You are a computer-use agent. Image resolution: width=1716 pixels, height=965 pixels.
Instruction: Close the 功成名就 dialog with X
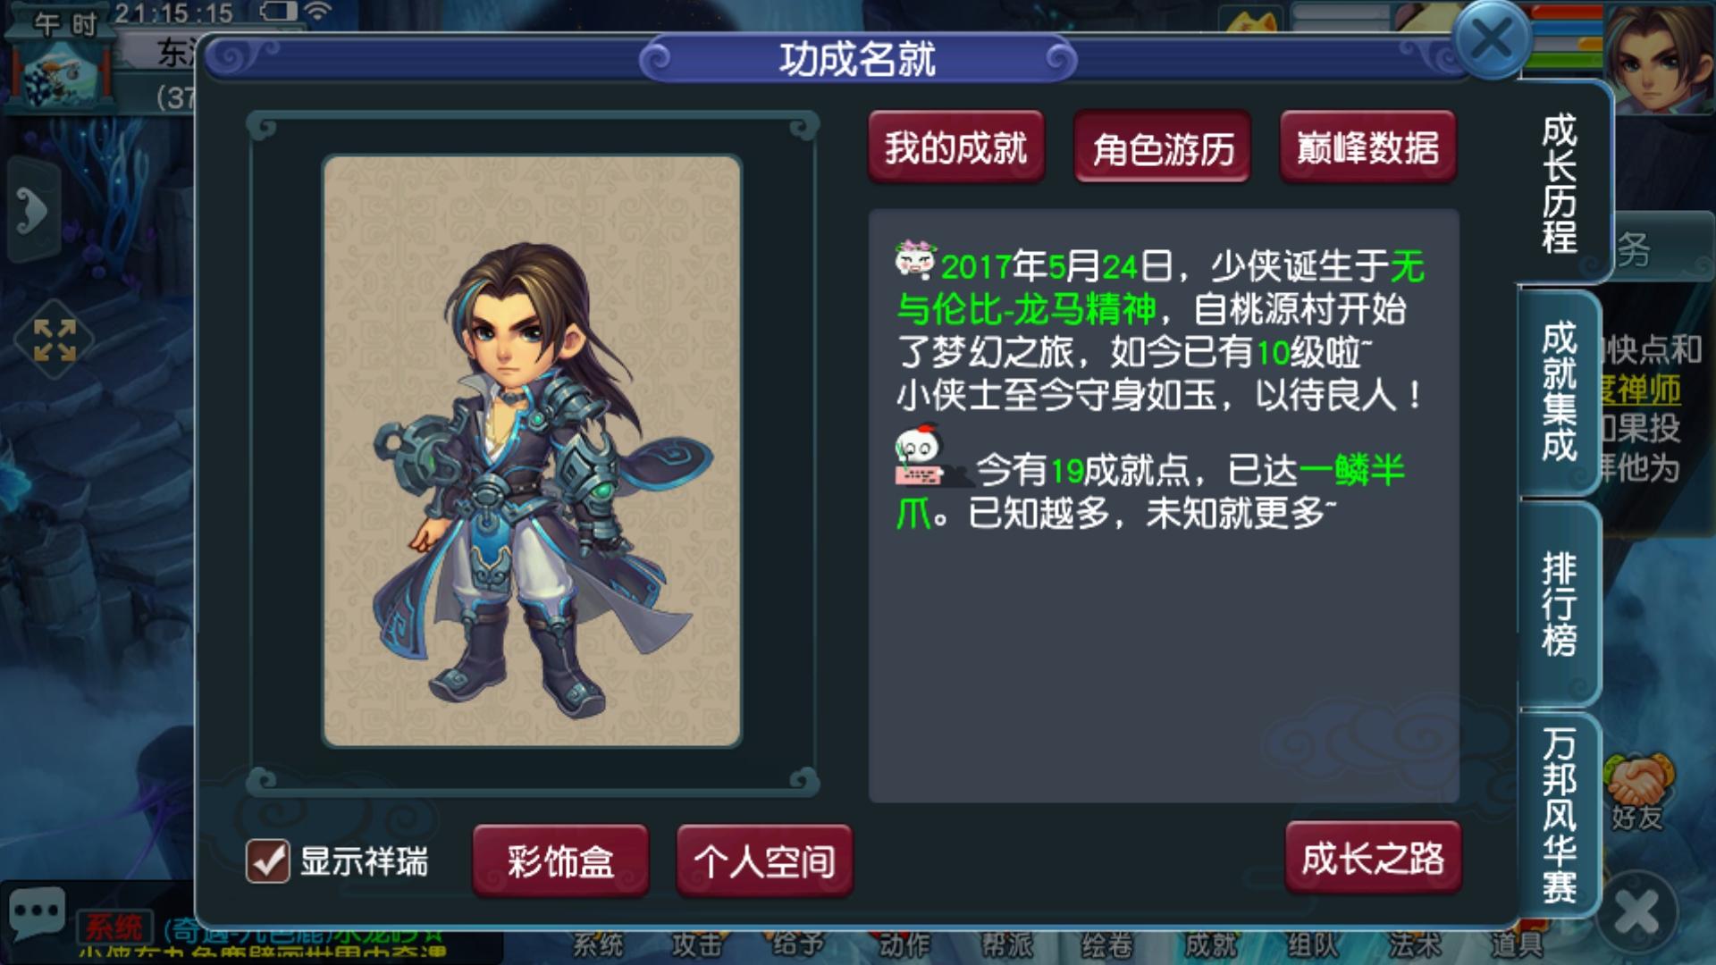coord(1492,40)
